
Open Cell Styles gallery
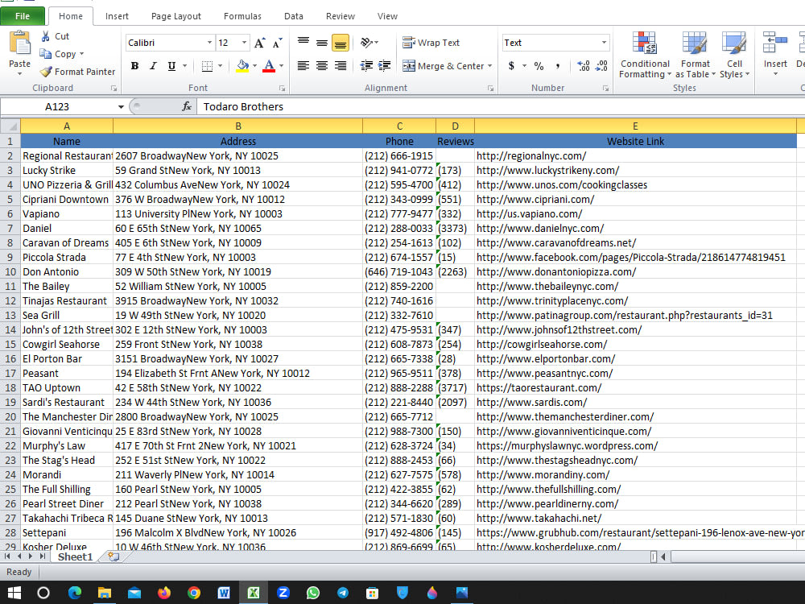click(734, 55)
